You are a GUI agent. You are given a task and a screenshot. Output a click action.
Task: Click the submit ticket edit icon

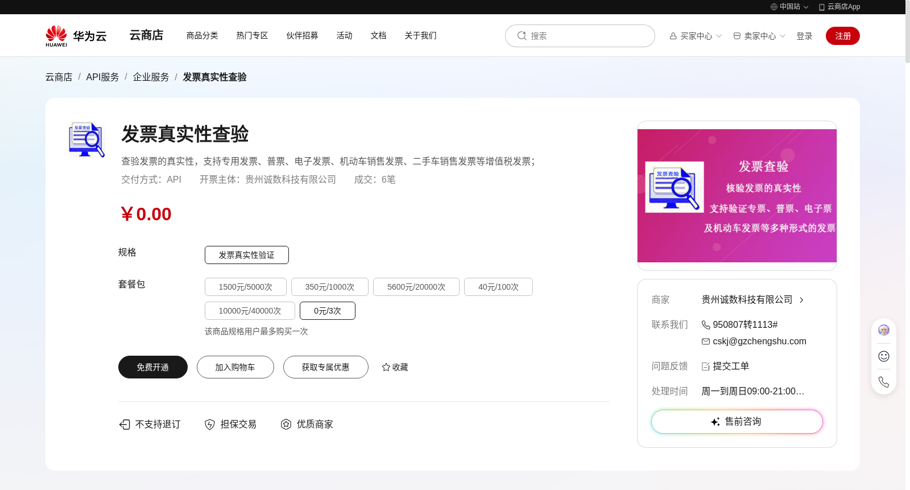706,367
